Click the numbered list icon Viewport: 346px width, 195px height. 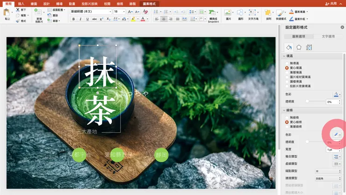pyautogui.click(x=166, y=12)
